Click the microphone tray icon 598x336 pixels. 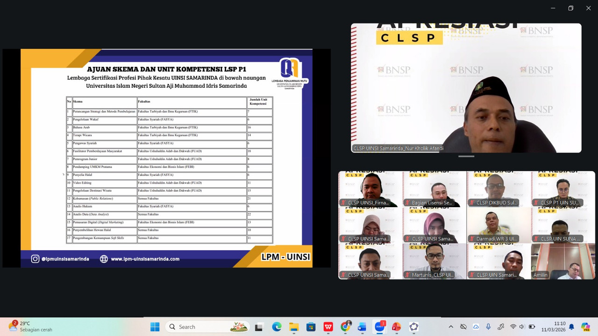[x=488, y=327]
